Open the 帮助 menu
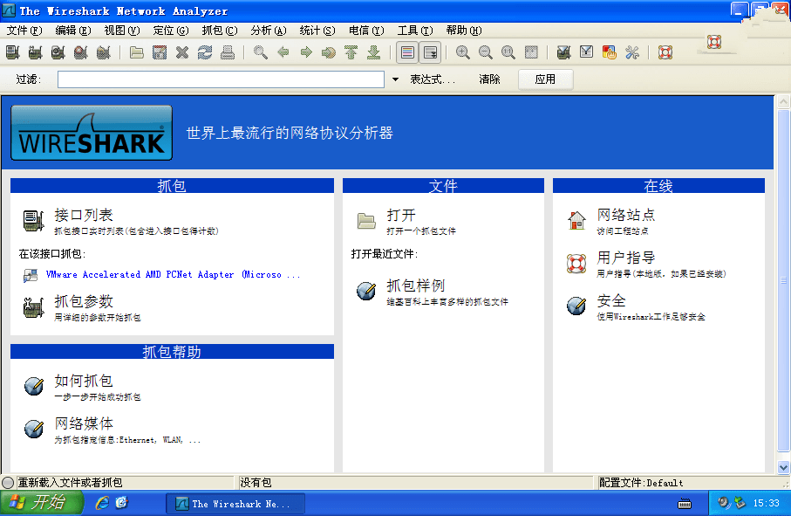 pyautogui.click(x=463, y=30)
